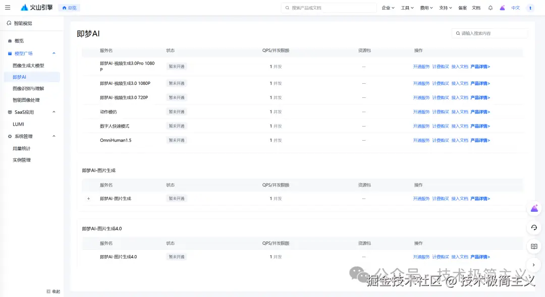Click the floating panel collapse arrow

pyautogui.click(x=534, y=265)
